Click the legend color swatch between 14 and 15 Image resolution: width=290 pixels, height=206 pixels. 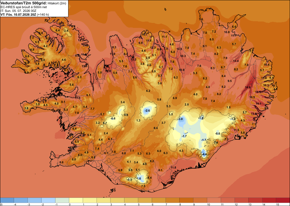click(x=269, y=200)
